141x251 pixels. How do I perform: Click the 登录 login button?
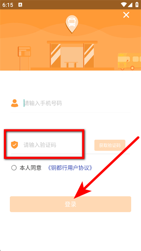pyautogui.click(x=70, y=204)
